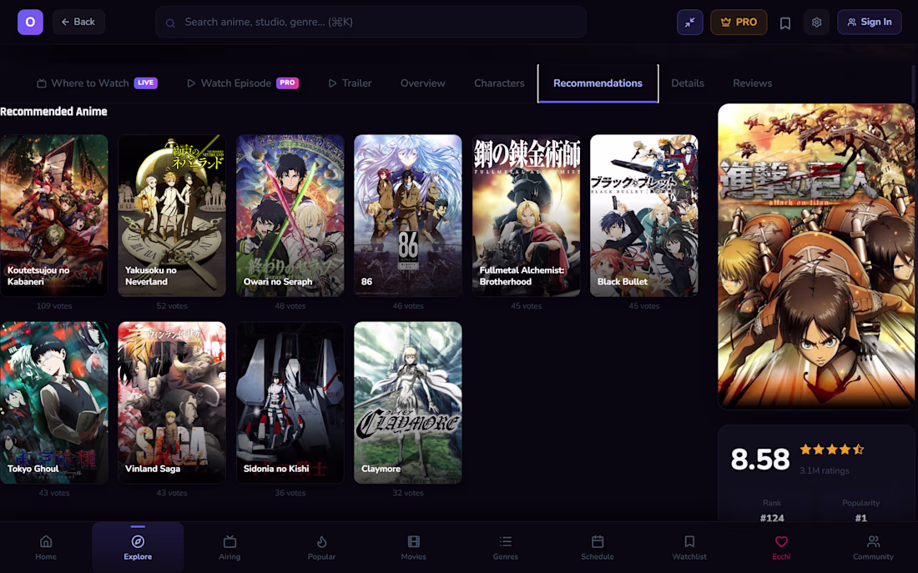Open Yakusoku no Neverland poster
This screenshot has height=573, width=918.
coord(172,215)
